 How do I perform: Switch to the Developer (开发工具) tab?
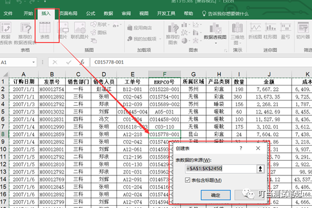click(166, 13)
